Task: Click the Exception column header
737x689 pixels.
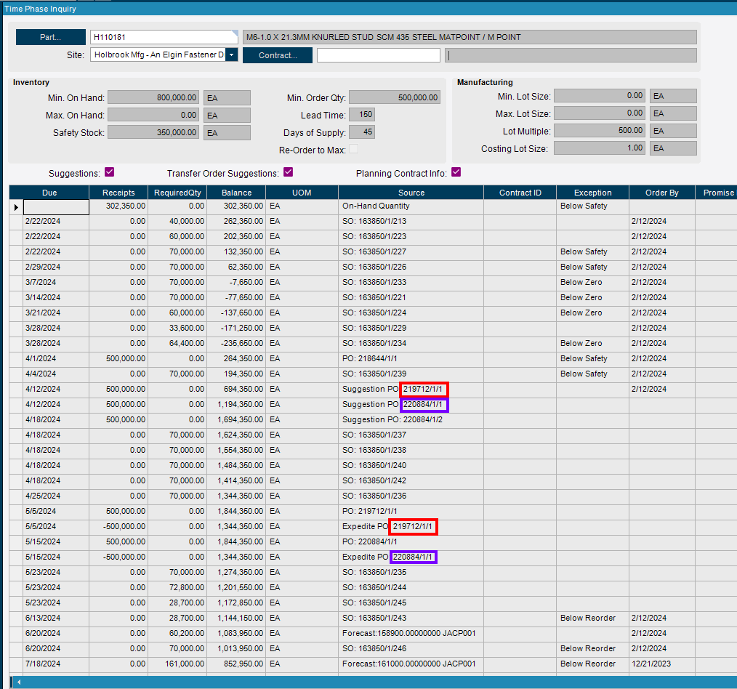Action: 592,193
